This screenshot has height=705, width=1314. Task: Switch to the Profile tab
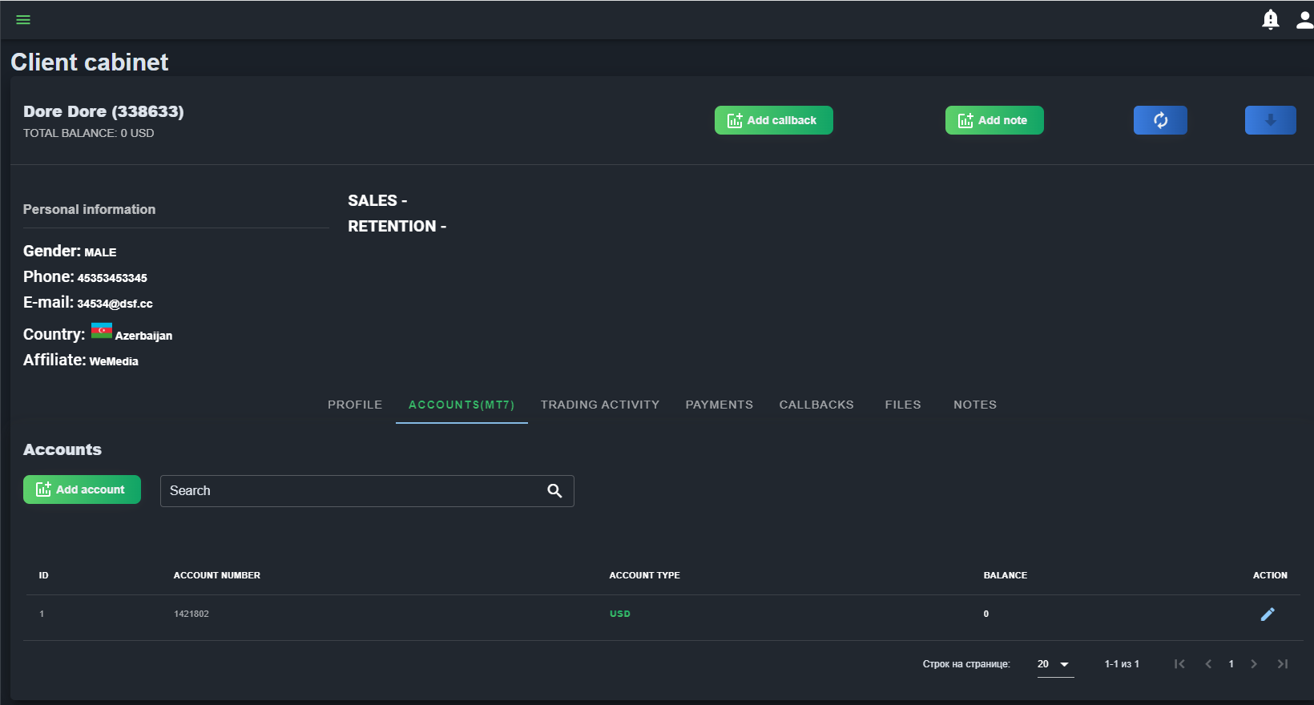355,405
